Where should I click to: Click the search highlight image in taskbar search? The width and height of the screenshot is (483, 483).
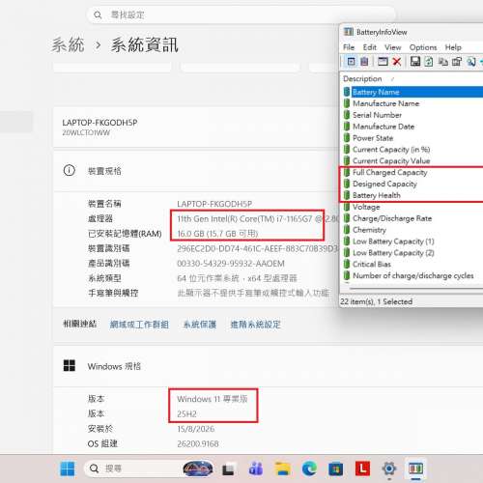[198, 469]
